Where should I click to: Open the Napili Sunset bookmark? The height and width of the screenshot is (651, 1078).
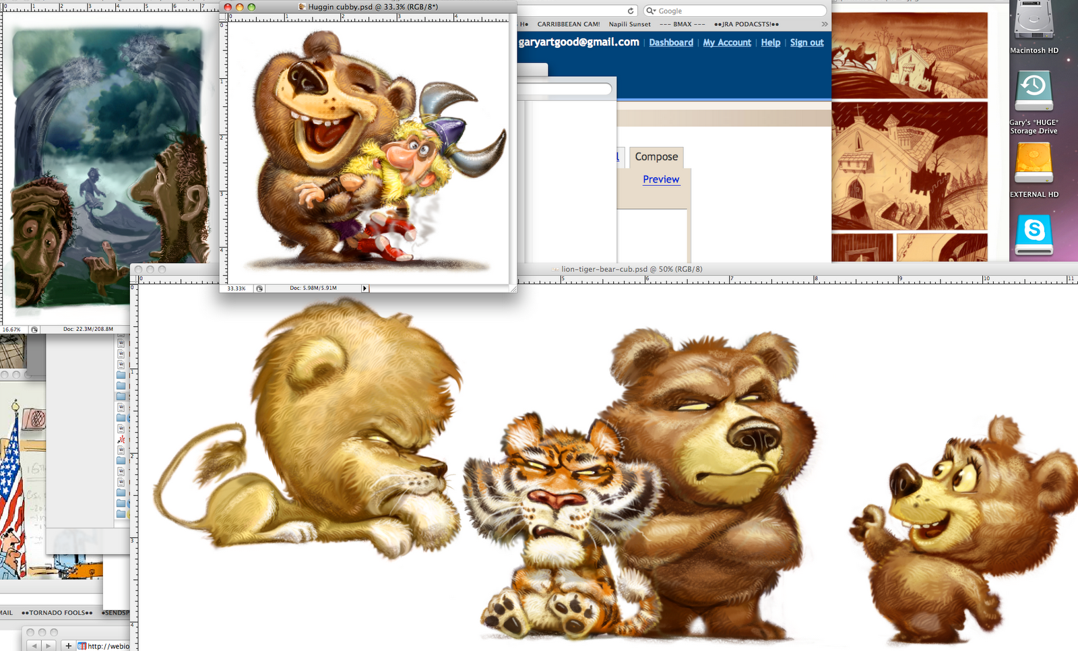tap(630, 24)
